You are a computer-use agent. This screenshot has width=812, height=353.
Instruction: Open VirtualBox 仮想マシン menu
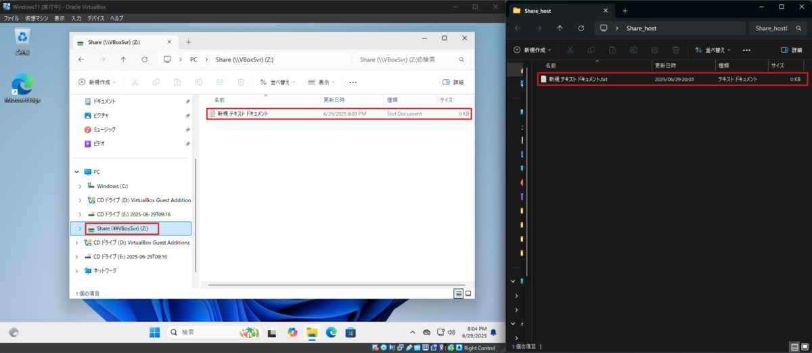point(37,18)
